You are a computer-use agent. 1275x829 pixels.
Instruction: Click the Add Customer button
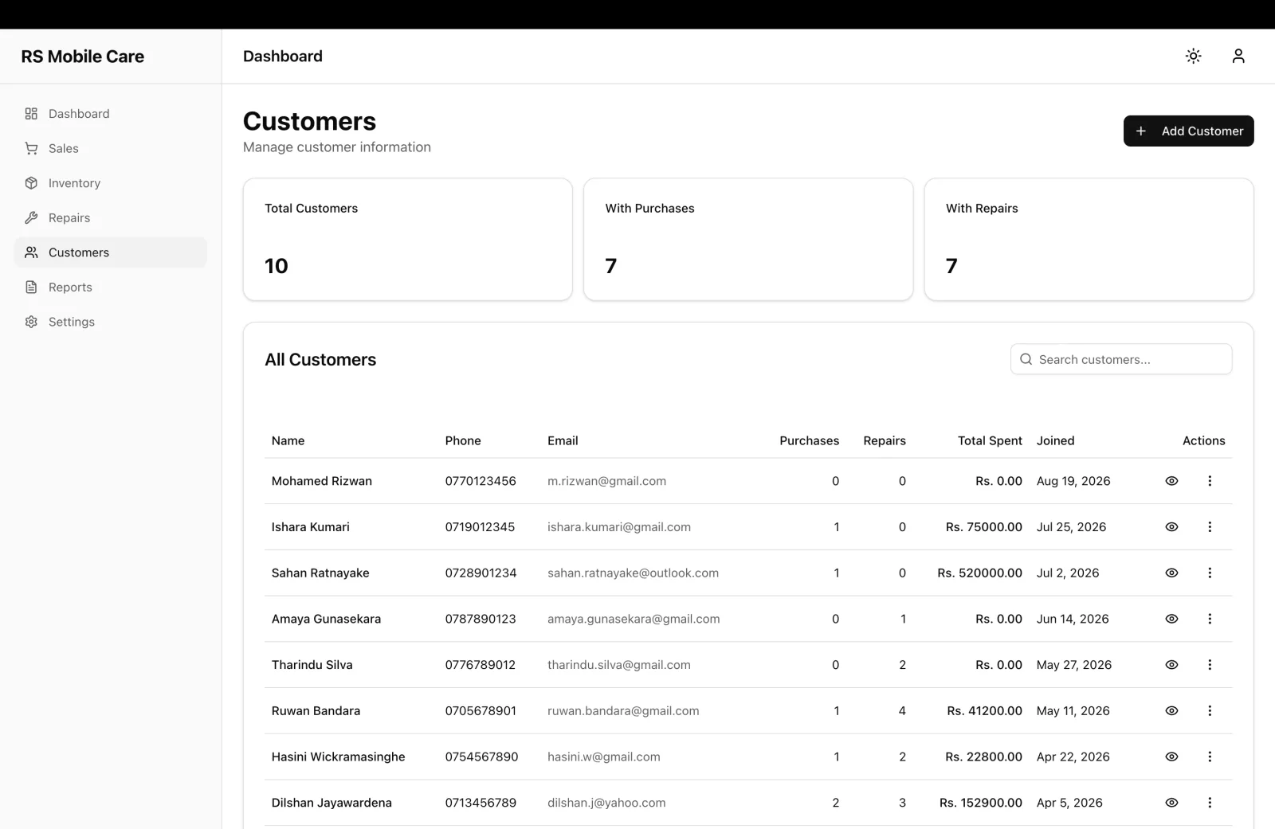pyautogui.click(x=1188, y=131)
